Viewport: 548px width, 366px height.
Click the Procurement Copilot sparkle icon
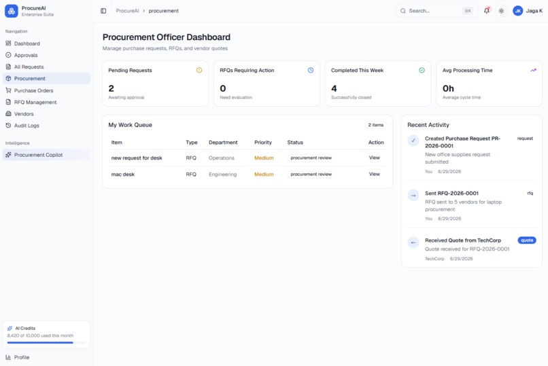tap(8, 155)
